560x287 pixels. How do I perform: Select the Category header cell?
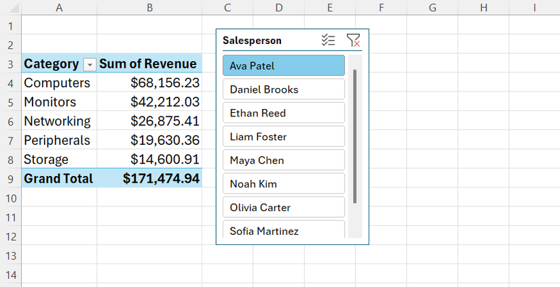click(x=59, y=64)
